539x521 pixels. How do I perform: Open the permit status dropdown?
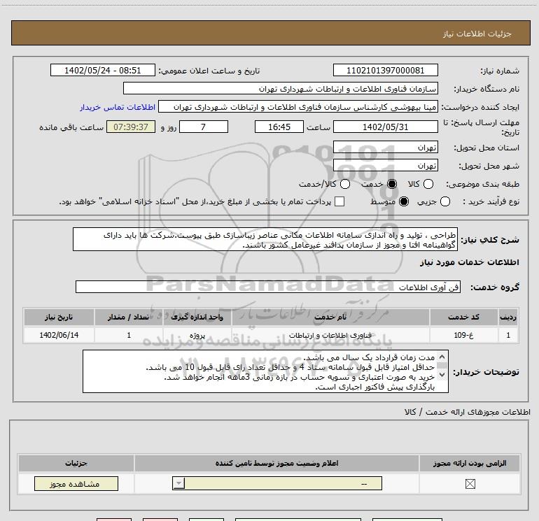[x=277, y=483]
